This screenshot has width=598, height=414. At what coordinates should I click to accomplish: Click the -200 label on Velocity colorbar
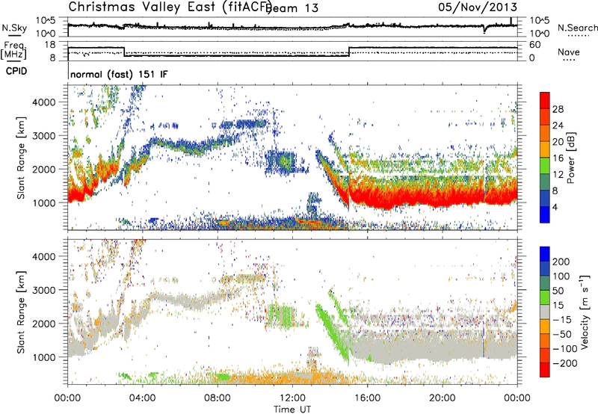tap(564, 364)
